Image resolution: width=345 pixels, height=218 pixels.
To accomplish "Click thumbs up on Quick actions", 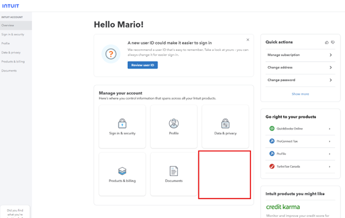I will click(327, 42).
